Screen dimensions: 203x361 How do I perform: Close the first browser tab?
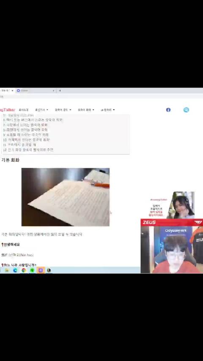coord(12,91)
